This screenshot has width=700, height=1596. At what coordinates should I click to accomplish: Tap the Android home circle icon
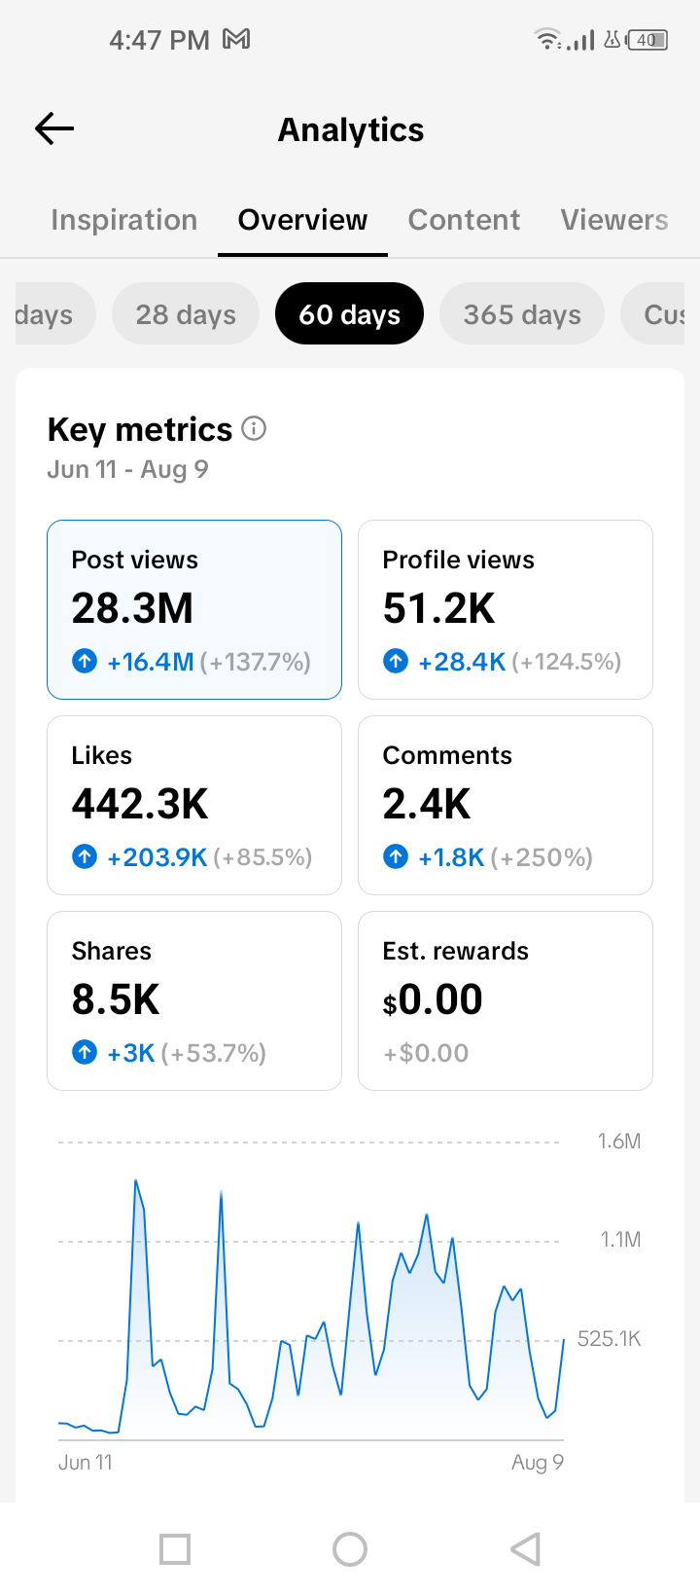click(x=350, y=1548)
